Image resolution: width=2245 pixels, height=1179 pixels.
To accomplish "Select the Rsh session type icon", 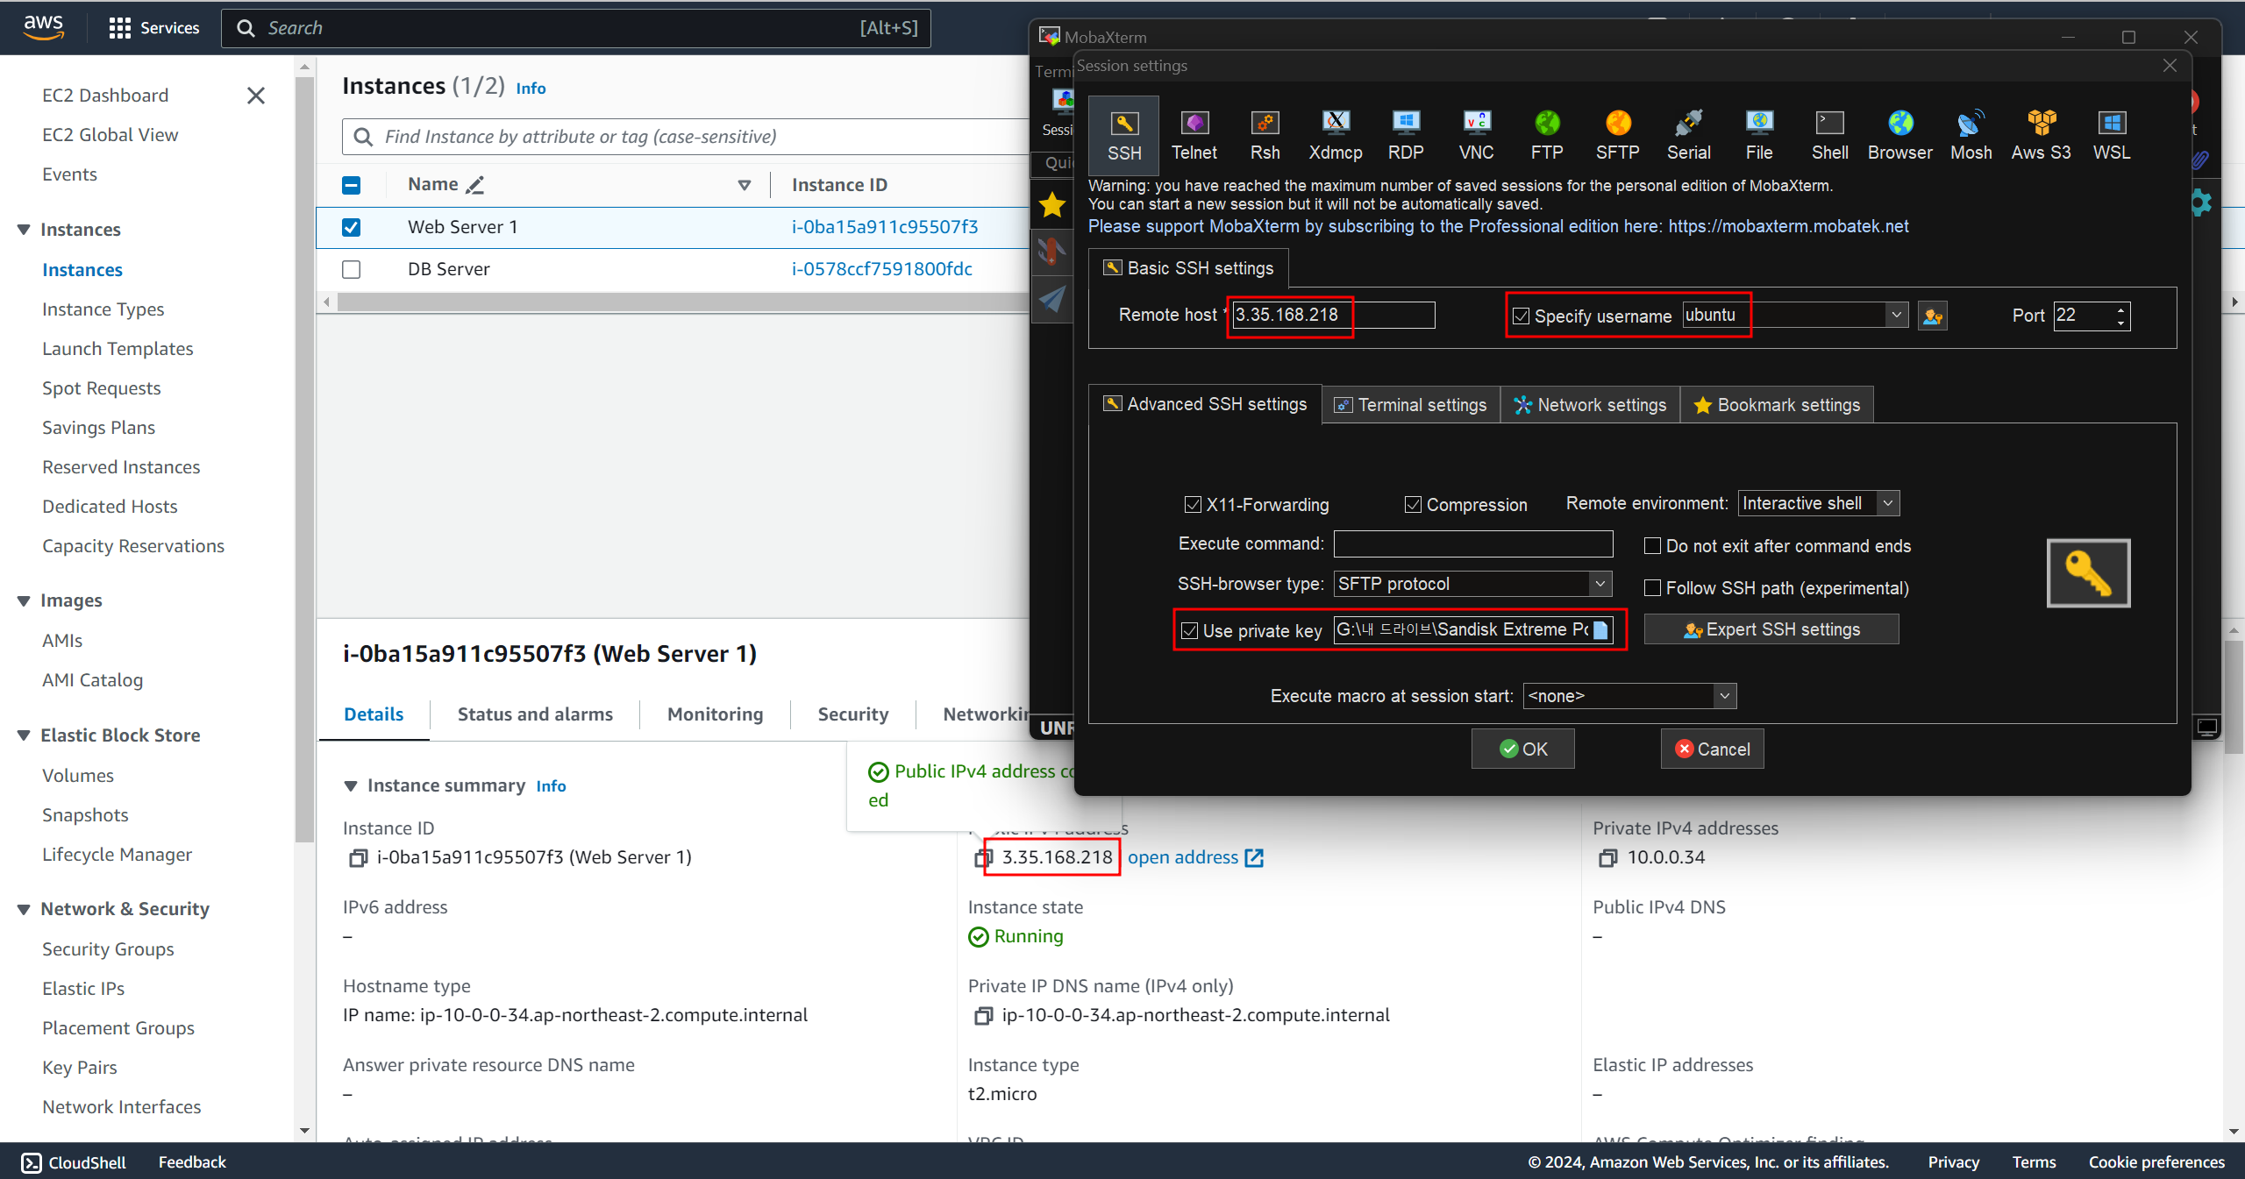I will click(x=1265, y=134).
